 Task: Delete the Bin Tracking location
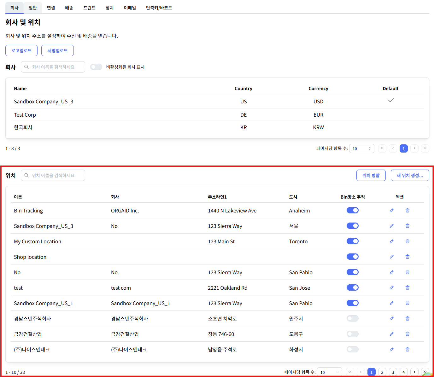pyautogui.click(x=408, y=210)
